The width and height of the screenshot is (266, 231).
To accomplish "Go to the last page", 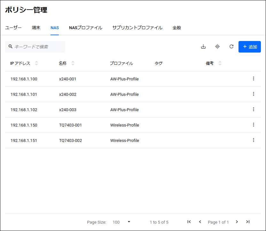I will (248, 222).
